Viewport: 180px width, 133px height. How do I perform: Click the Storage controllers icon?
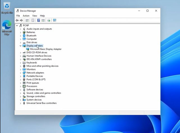click(24, 96)
